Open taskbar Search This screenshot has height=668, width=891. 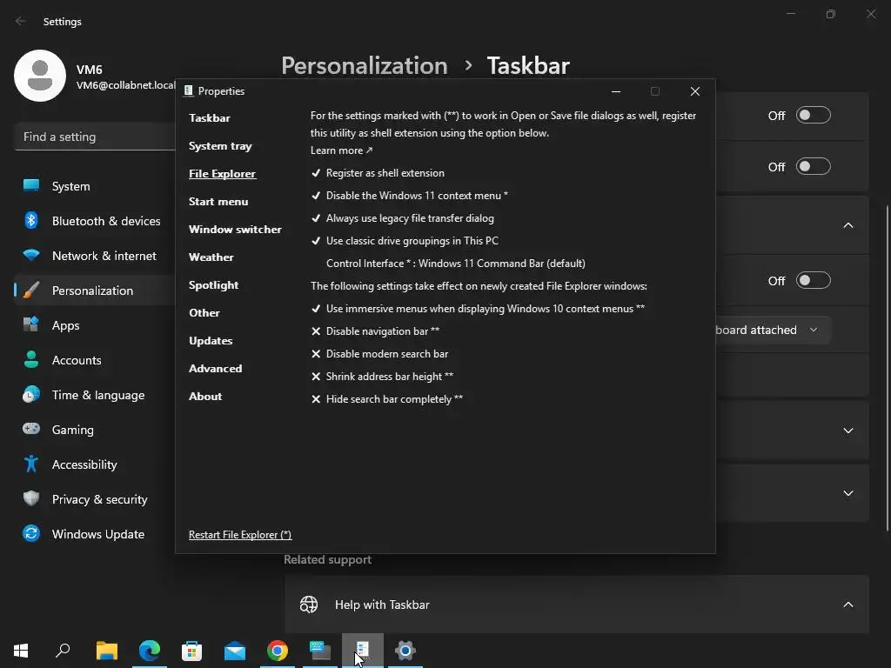coord(63,651)
